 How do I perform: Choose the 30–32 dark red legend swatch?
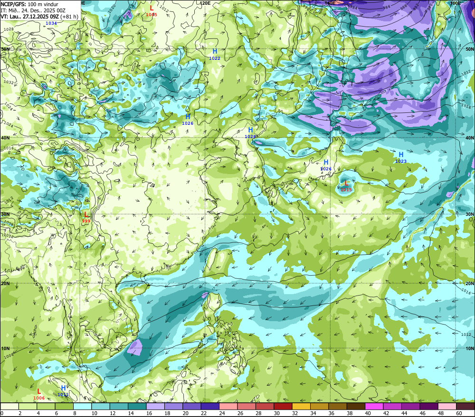click(x=283, y=406)
